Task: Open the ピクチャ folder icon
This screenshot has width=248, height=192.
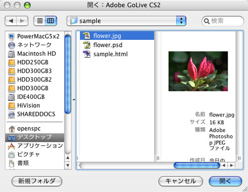Action: (x=11, y=155)
